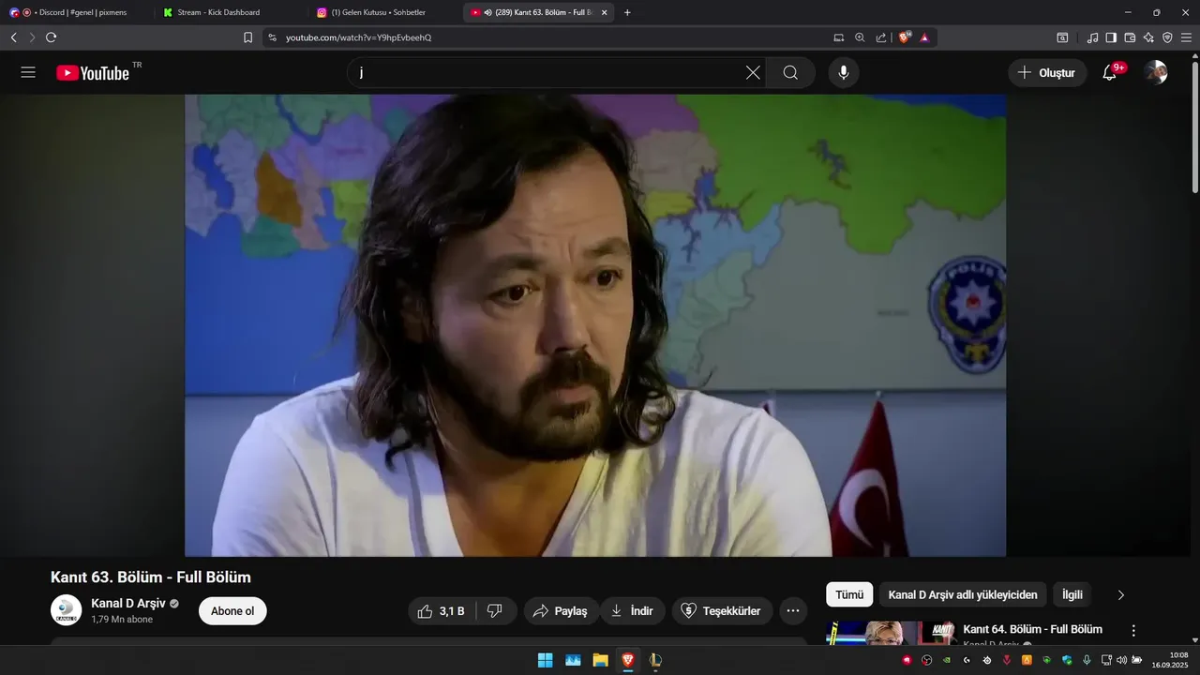Subscribe with the Abone ol button
The width and height of the screenshot is (1200, 675).
click(232, 611)
